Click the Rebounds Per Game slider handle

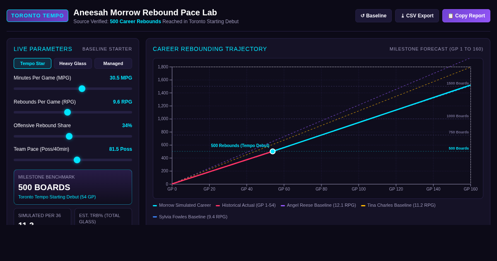[68, 112]
